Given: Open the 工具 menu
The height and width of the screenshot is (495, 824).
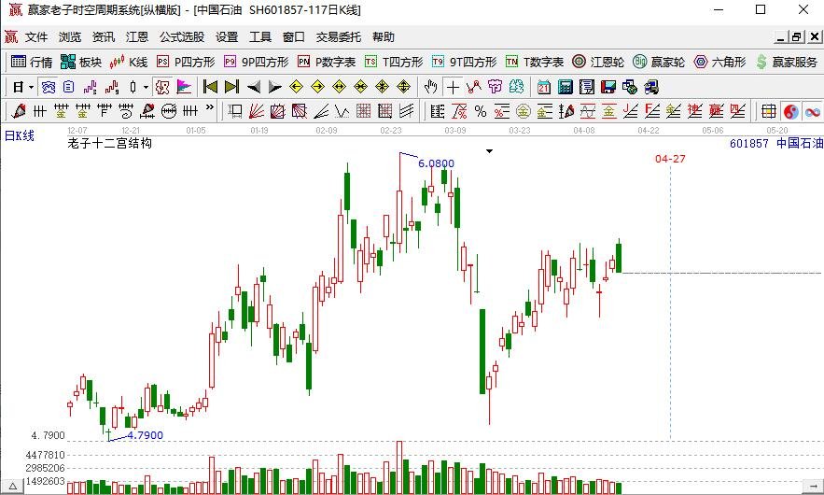Looking at the screenshot, I should click(260, 36).
